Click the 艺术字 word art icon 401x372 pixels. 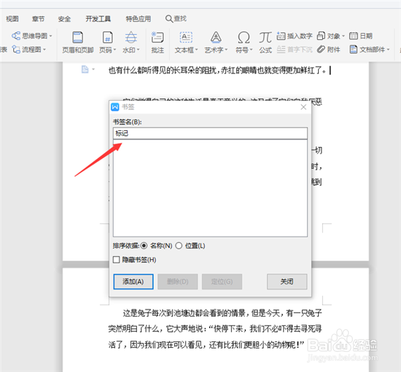coord(216,37)
